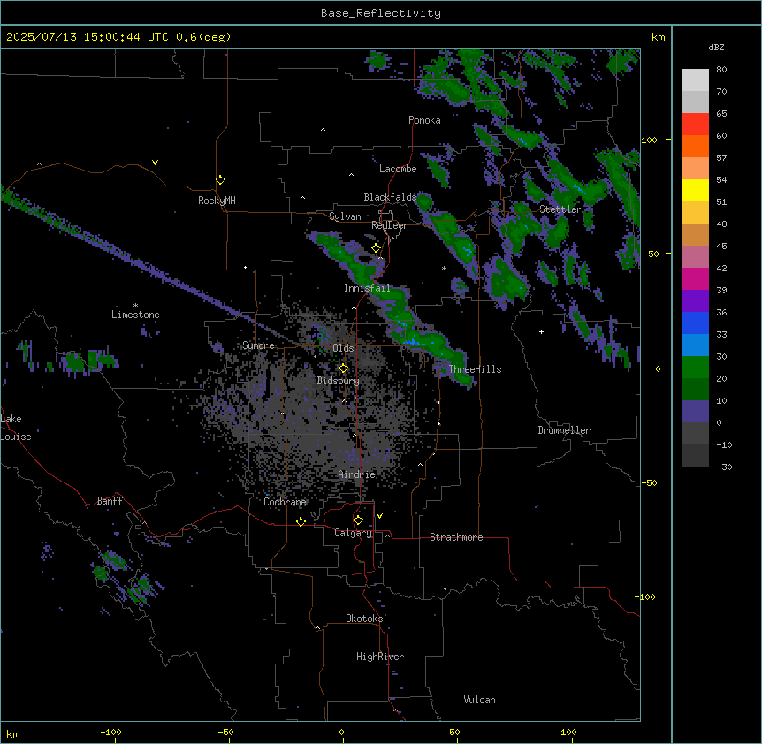The image size is (762, 744).
Task: Select the Strathmore label
Action: tap(456, 537)
